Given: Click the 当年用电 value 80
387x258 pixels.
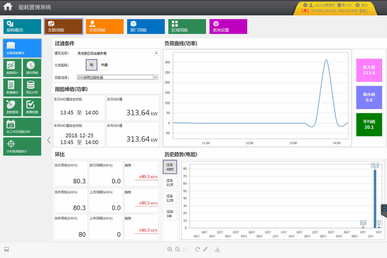Looking at the screenshot, I should tap(82, 235).
